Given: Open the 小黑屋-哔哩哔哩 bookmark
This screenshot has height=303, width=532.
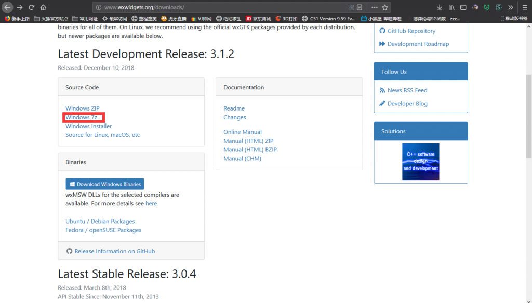Looking at the screenshot, I should tap(381, 19).
